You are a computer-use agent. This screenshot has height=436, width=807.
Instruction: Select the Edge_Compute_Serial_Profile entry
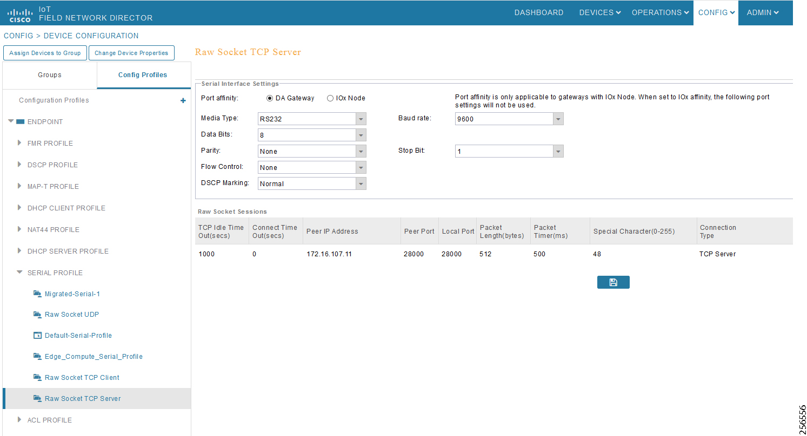coord(94,357)
